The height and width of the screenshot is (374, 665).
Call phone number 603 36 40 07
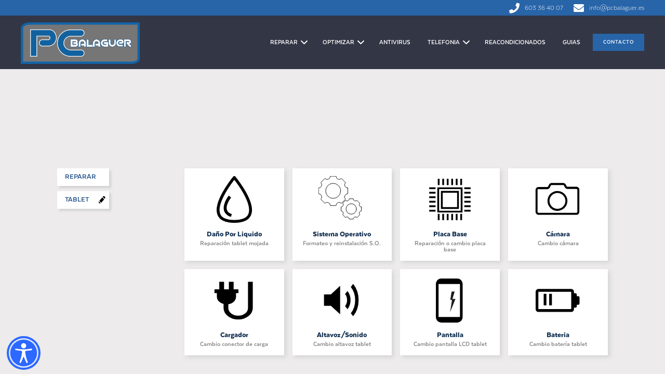[544, 8]
